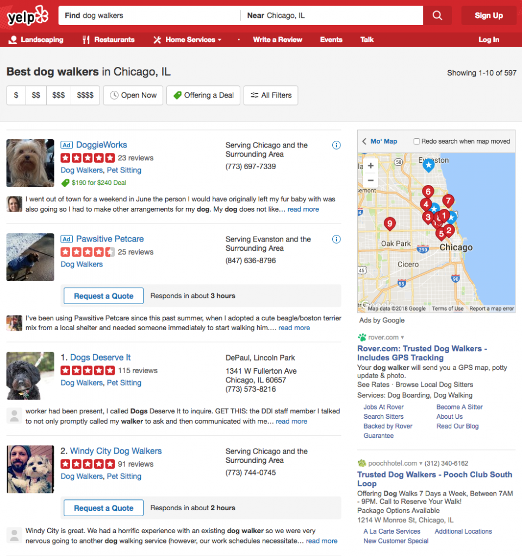Click the magnifier search button
Image resolution: width=522 pixels, height=557 pixels.
point(437,16)
